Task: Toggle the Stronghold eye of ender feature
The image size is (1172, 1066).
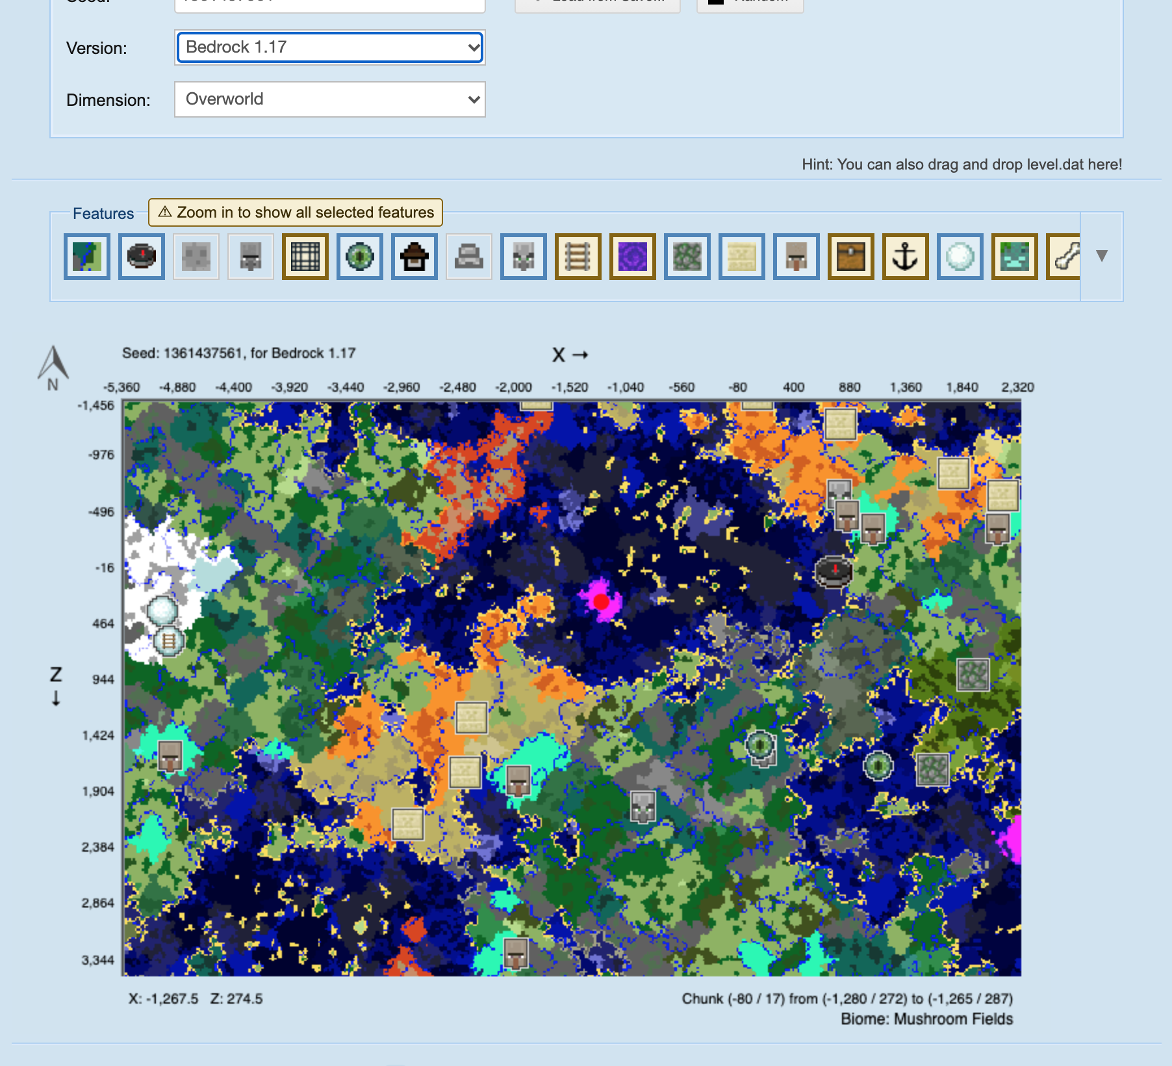Action: tap(360, 257)
